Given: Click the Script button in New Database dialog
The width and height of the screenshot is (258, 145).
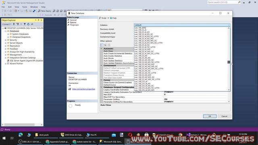Looking at the screenshot, I should pyautogui.click(x=103, y=18).
